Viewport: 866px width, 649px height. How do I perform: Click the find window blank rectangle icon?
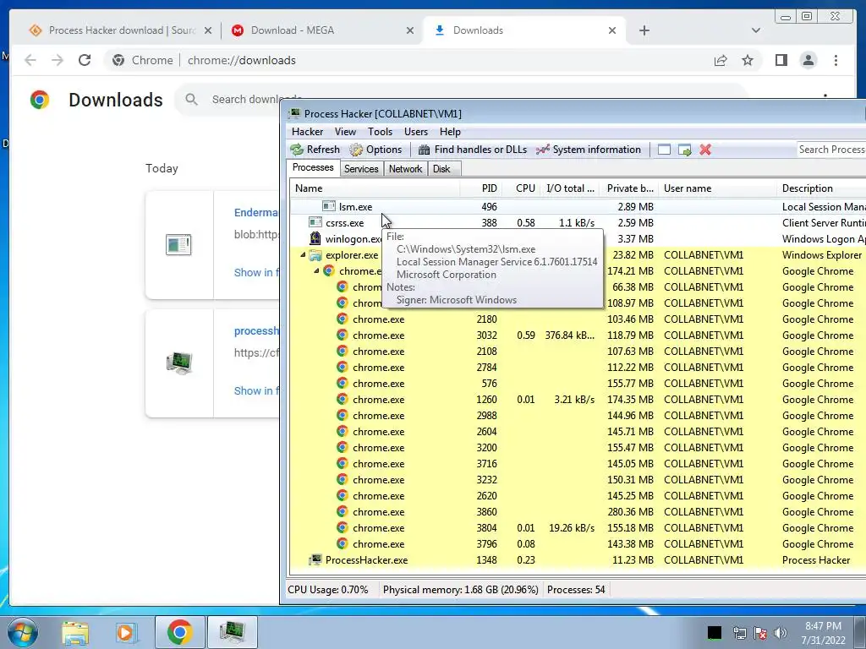664,150
